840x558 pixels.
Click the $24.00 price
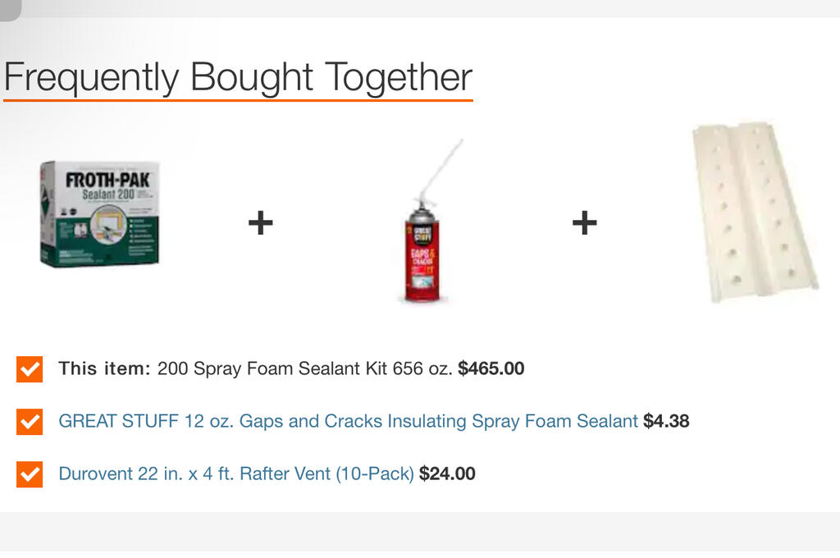pyautogui.click(x=447, y=473)
